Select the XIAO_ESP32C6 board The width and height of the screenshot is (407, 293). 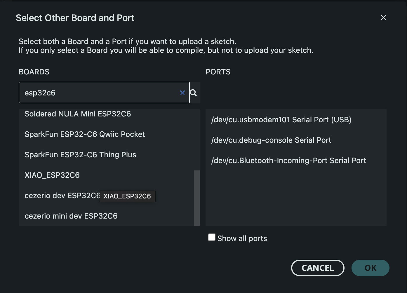pos(52,175)
